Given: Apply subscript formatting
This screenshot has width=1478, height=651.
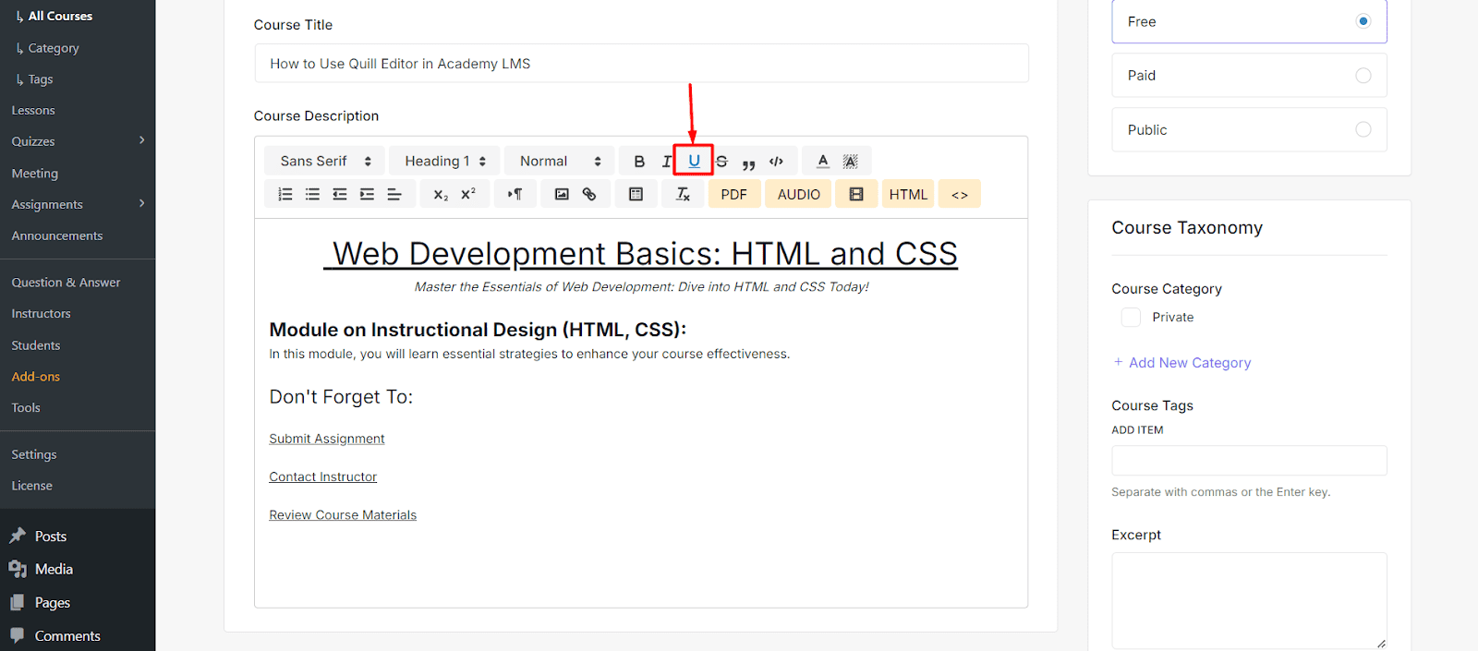Looking at the screenshot, I should pos(441,195).
